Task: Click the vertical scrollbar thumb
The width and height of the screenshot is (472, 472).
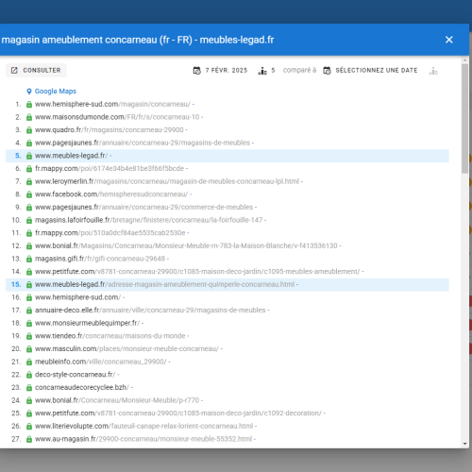Action: click(464, 118)
